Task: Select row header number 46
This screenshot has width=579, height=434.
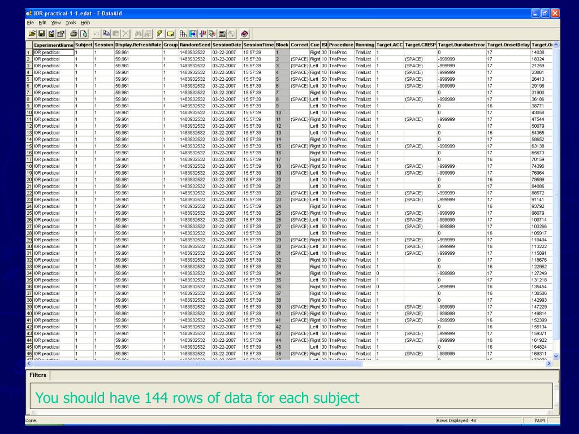Action: click(x=29, y=354)
